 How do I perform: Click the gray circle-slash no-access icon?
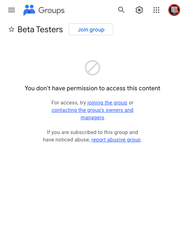tap(92, 68)
